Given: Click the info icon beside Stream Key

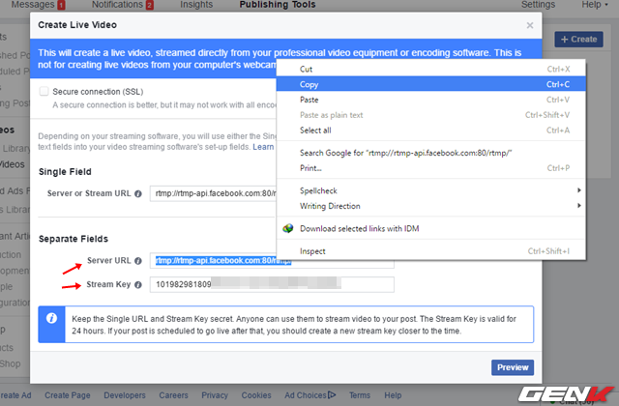Looking at the screenshot, I should click(x=137, y=285).
